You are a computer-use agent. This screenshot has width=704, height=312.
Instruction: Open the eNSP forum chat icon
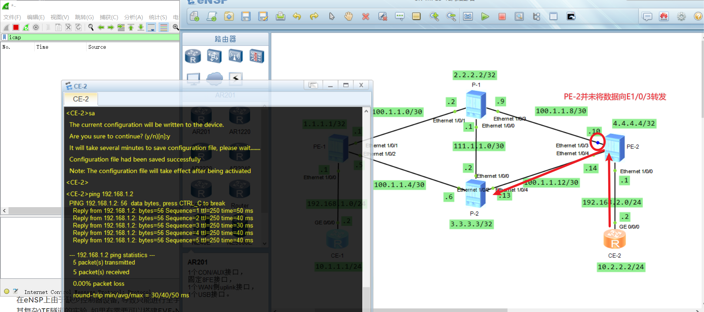click(647, 17)
